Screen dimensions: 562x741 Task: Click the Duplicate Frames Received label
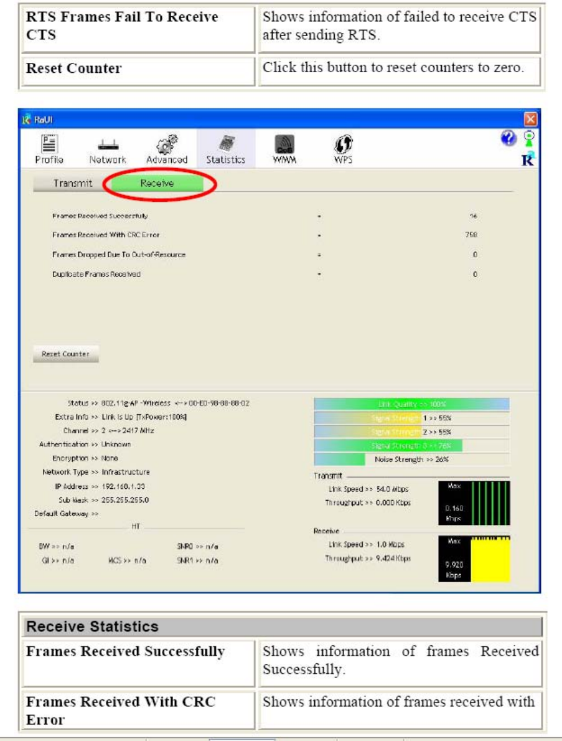coord(96,274)
